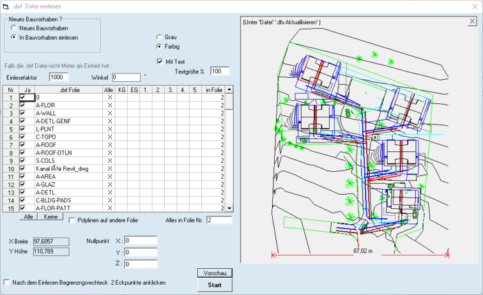Uncheck the Ja checkbox for A-FLOR
The image size is (483, 295).
(22, 105)
